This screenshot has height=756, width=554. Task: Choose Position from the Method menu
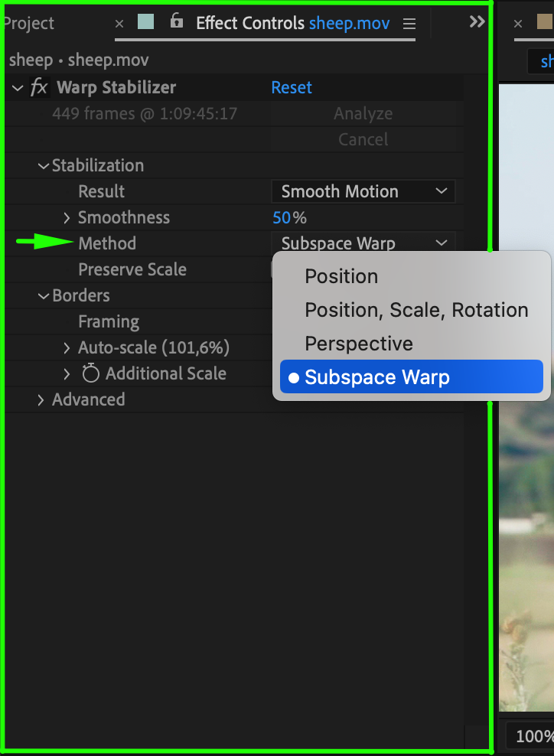341,276
